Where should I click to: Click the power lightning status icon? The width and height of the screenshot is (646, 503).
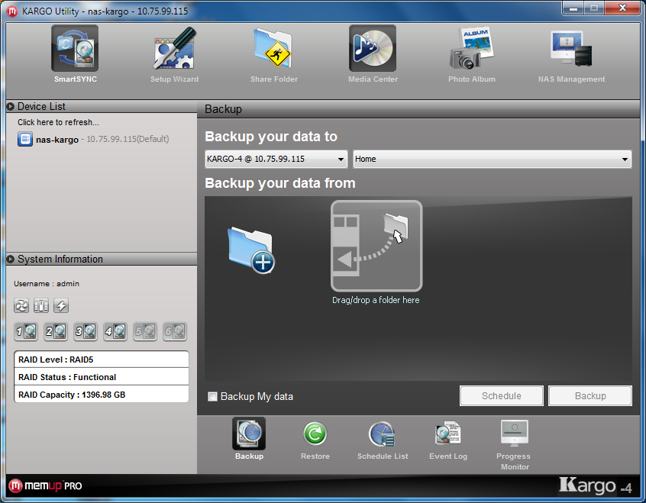point(61,305)
